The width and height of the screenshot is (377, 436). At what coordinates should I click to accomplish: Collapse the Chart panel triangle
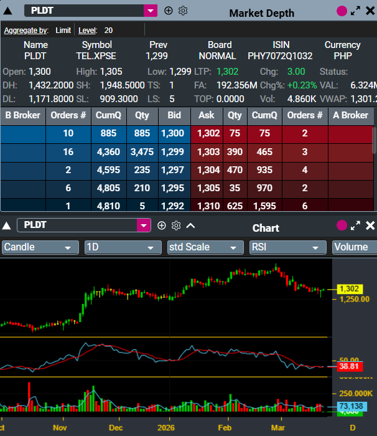click(7, 225)
